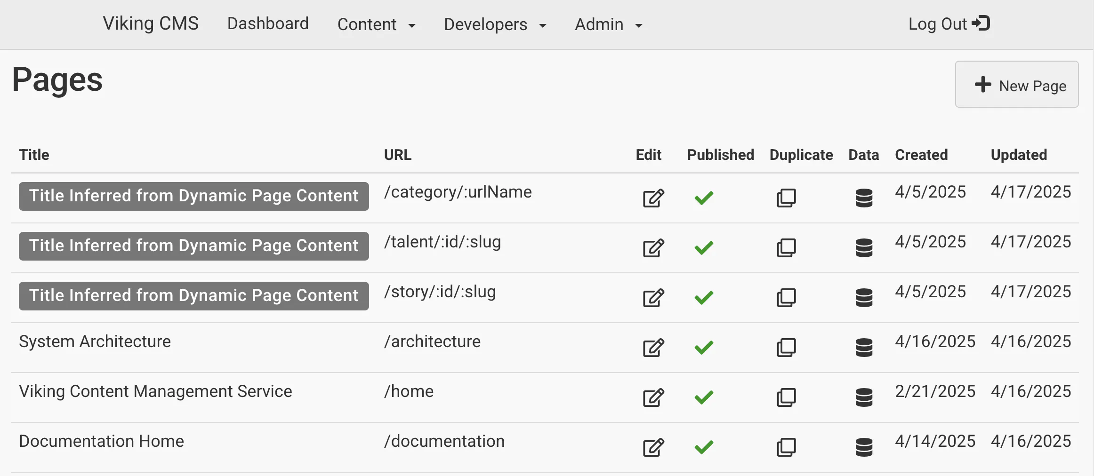Screen dimensions: 1094x476
Task: Click the gray title badge for /story/:id/:slug
Action: [x=193, y=296]
